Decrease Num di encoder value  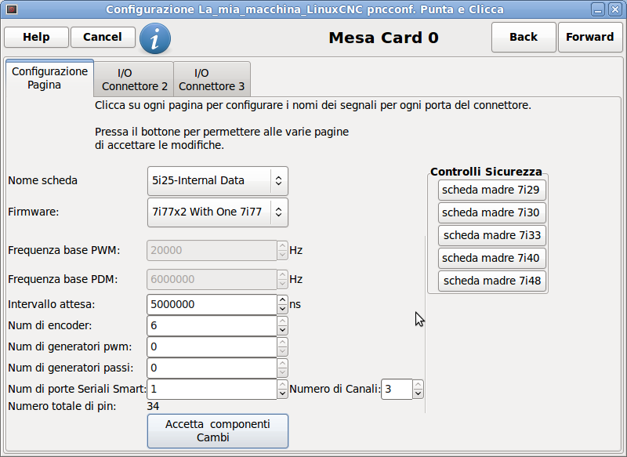tap(282, 331)
